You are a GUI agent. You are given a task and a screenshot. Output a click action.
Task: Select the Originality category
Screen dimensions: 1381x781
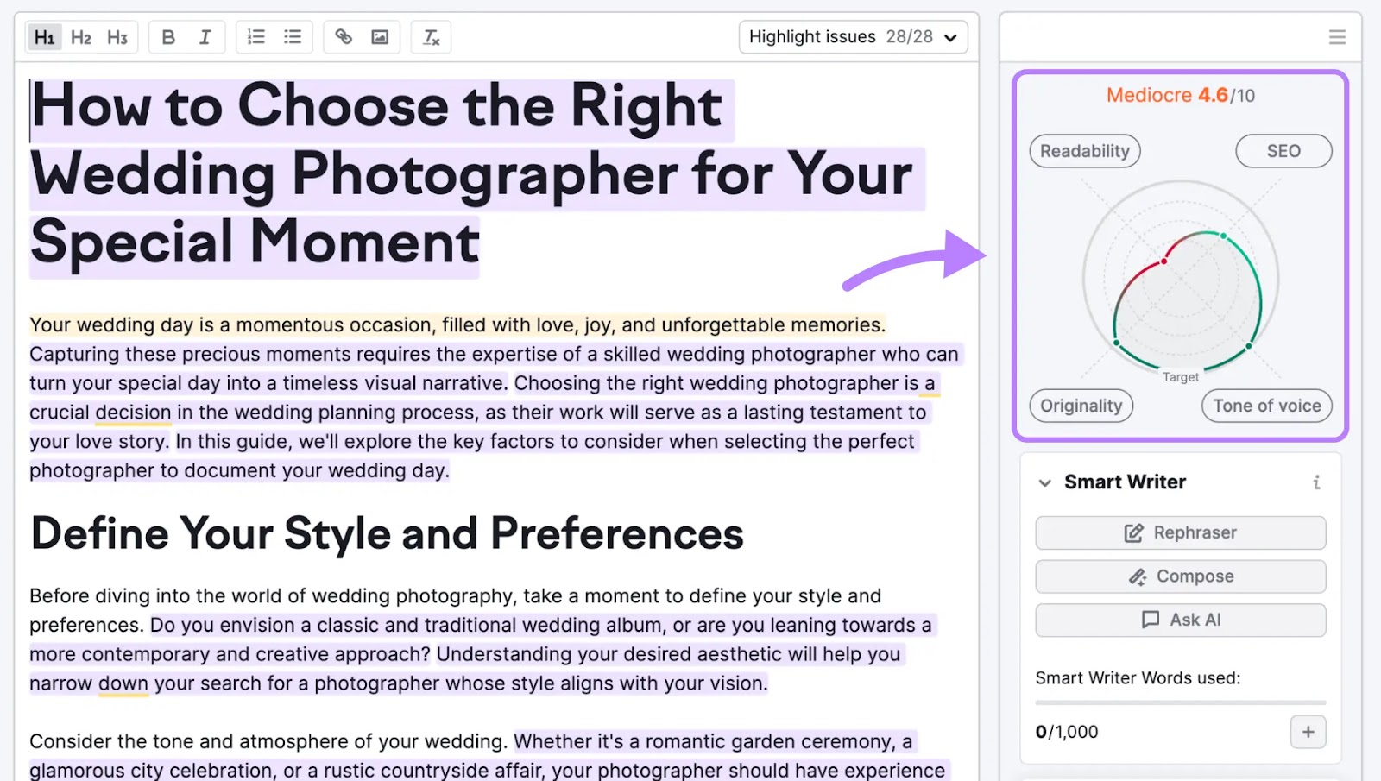pyautogui.click(x=1081, y=406)
